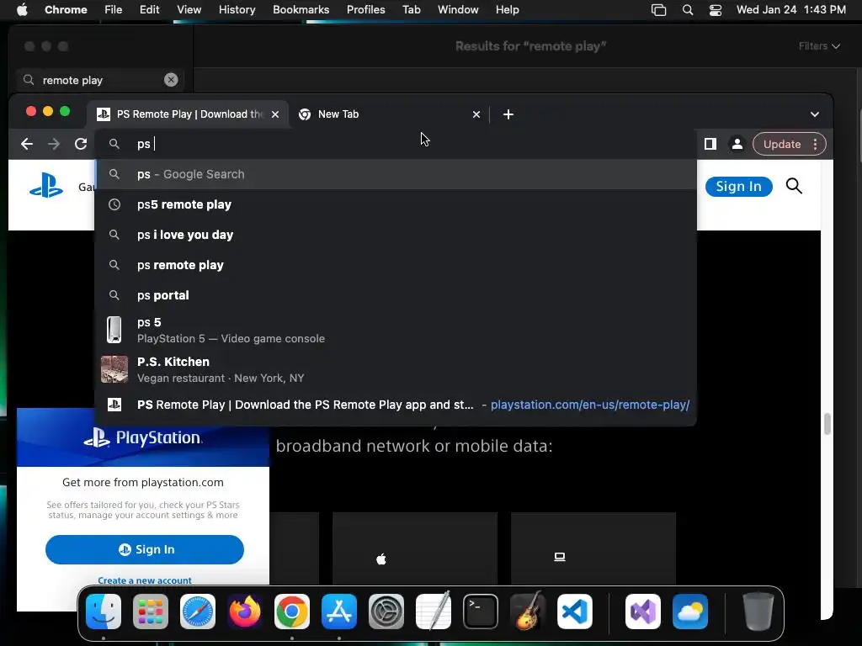Choose 'ps portal' suggestion
This screenshot has height=646, width=862.
[396, 295]
